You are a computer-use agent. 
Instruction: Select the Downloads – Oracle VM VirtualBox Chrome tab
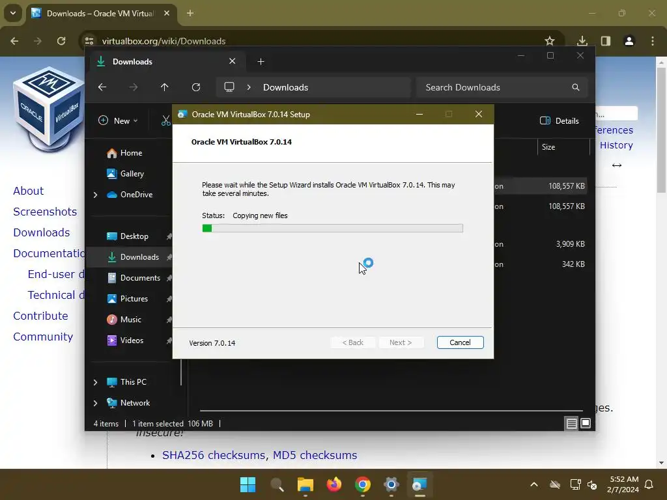point(100,13)
